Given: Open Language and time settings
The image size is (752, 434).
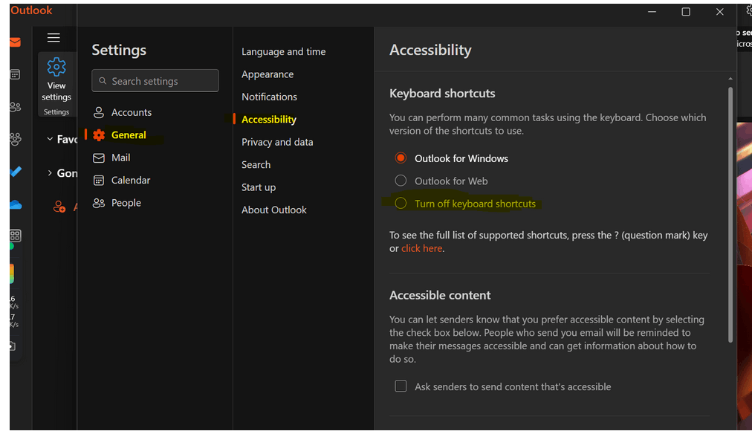Looking at the screenshot, I should tap(283, 52).
